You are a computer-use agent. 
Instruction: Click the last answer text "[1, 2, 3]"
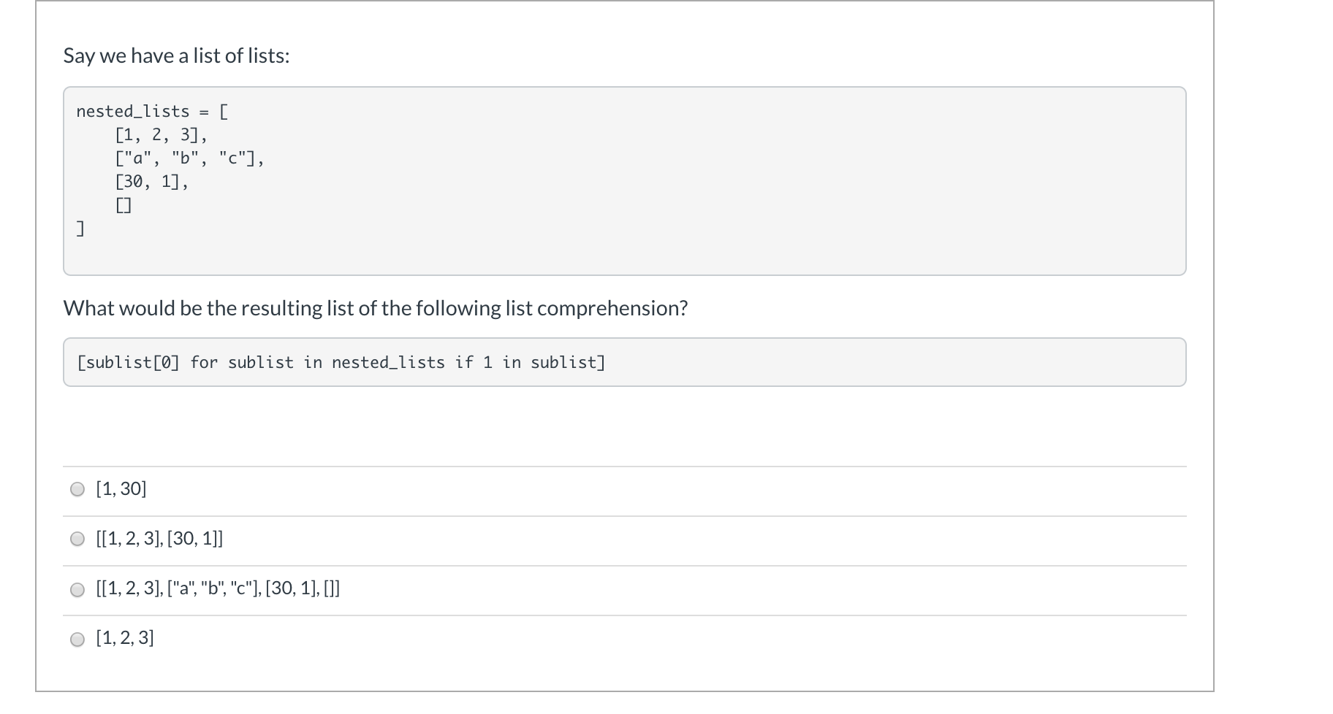point(125,638)
